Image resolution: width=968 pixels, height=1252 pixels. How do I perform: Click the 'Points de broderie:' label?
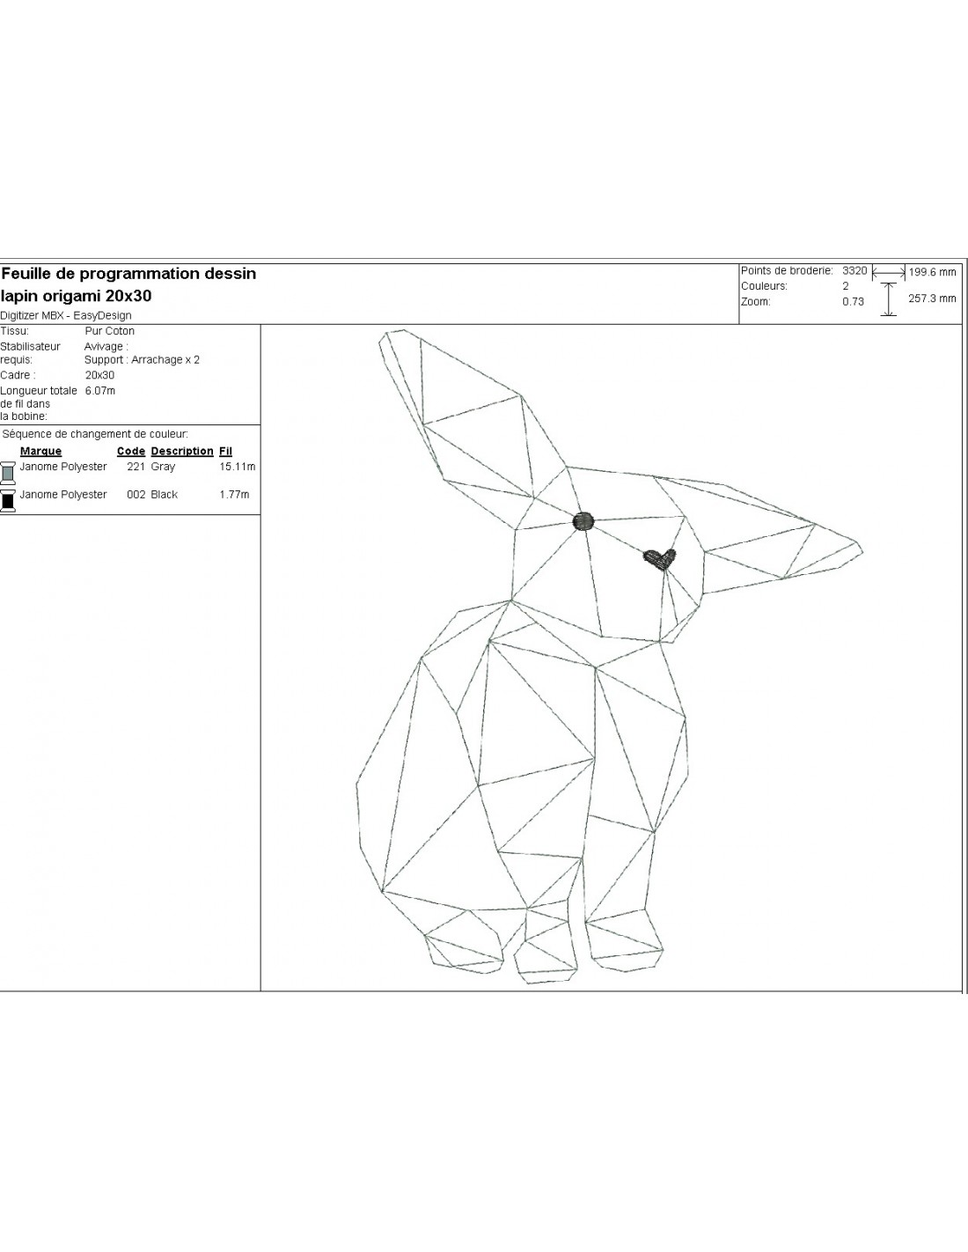tap(787, 271)
